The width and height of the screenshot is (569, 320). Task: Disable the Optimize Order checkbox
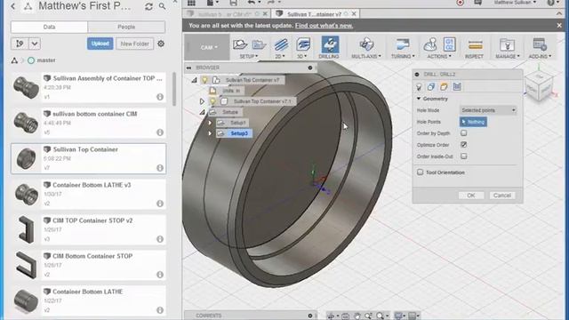pyautogui.click(x=463, y=144)
